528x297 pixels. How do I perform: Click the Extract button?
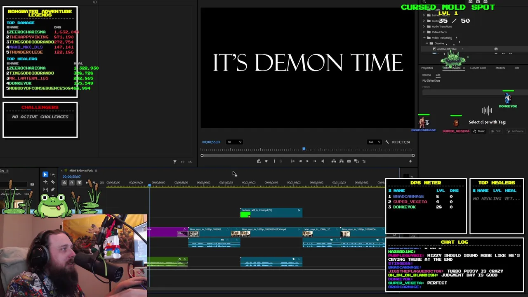pos(341,161)
